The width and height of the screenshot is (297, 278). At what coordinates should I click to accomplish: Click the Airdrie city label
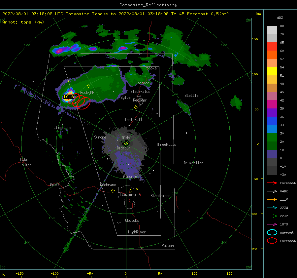click(x=130, y=177)
